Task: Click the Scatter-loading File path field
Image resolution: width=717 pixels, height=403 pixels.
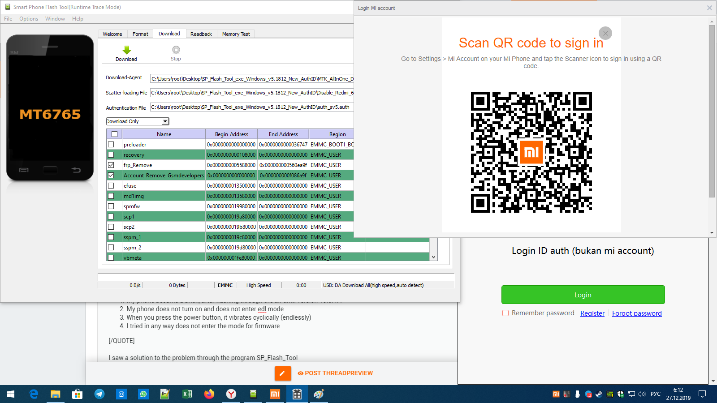Action: click(252, 93)
